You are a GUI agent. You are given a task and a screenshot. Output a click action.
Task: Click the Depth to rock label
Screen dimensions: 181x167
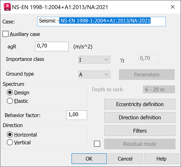108,90
